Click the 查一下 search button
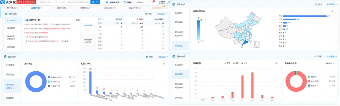 click(x=95, y=2)
